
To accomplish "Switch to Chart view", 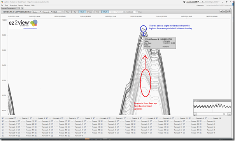I will pyautogui.click(x=105, y=12).
